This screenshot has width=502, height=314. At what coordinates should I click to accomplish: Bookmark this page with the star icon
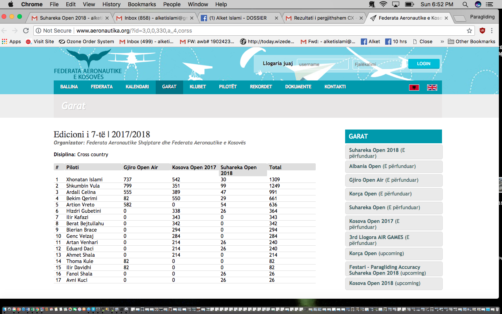(469, 31)
